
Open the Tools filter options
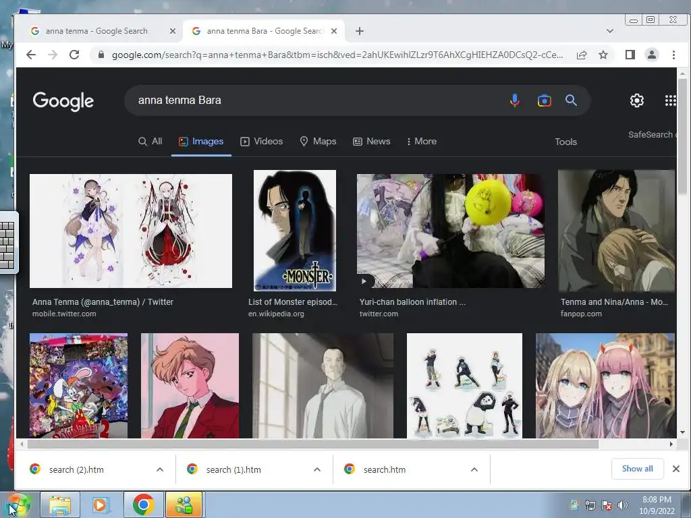pos(566,142)
